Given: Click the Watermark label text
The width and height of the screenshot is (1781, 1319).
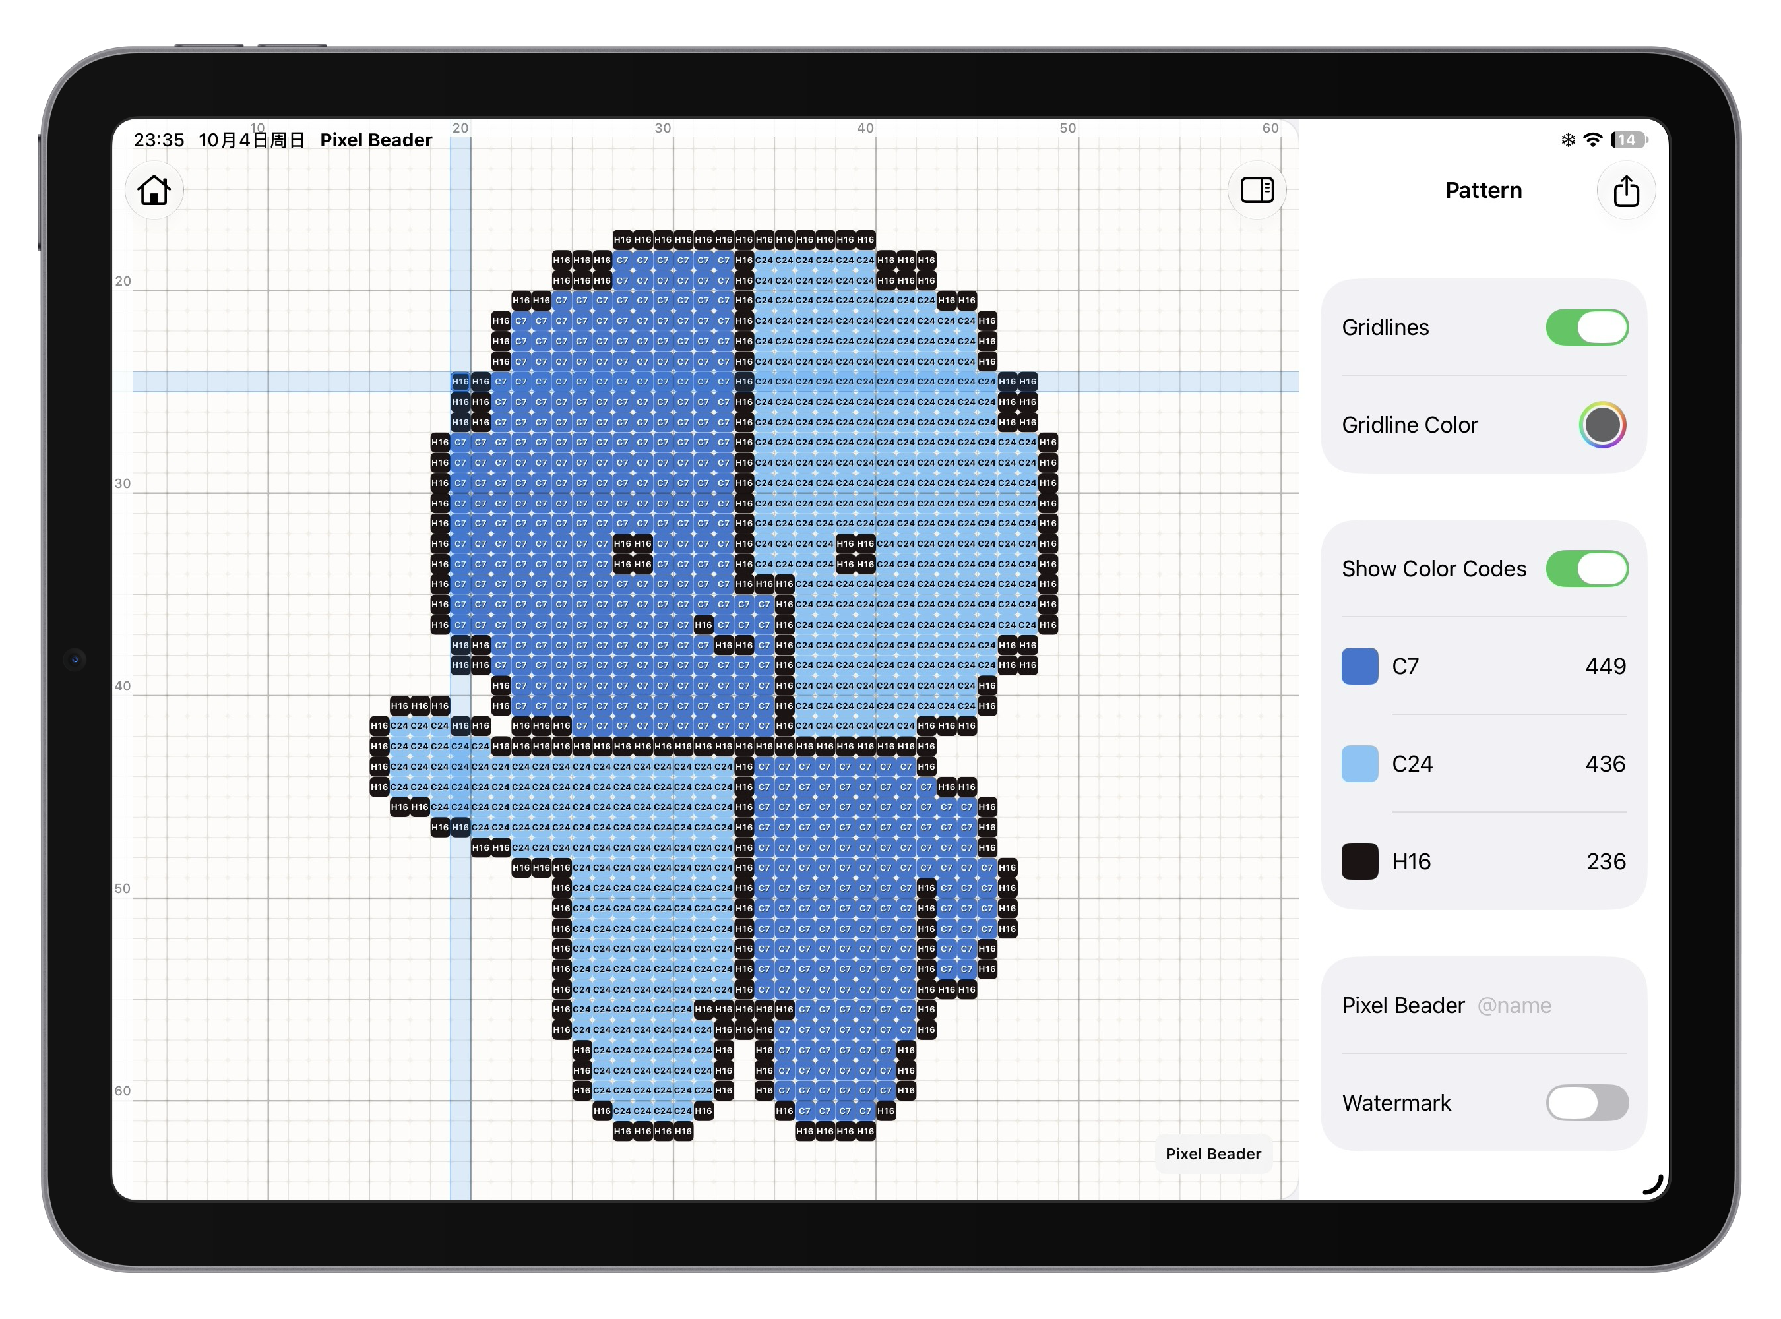Looking at the screenshot, I should 1396,1103.
